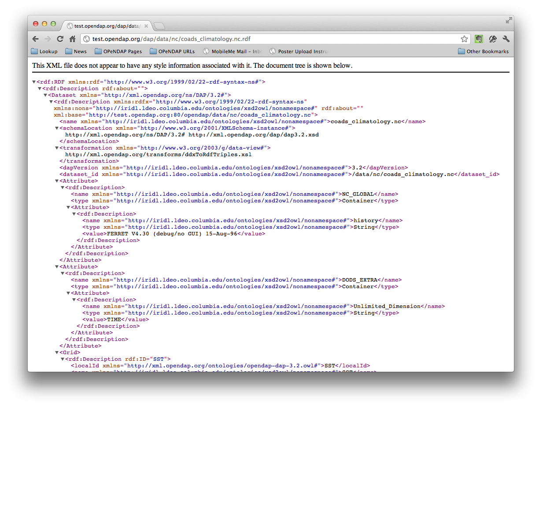The height and width of the screenshot is (524, 539).
Task: Collapse the transformation element
Action: 57,148
